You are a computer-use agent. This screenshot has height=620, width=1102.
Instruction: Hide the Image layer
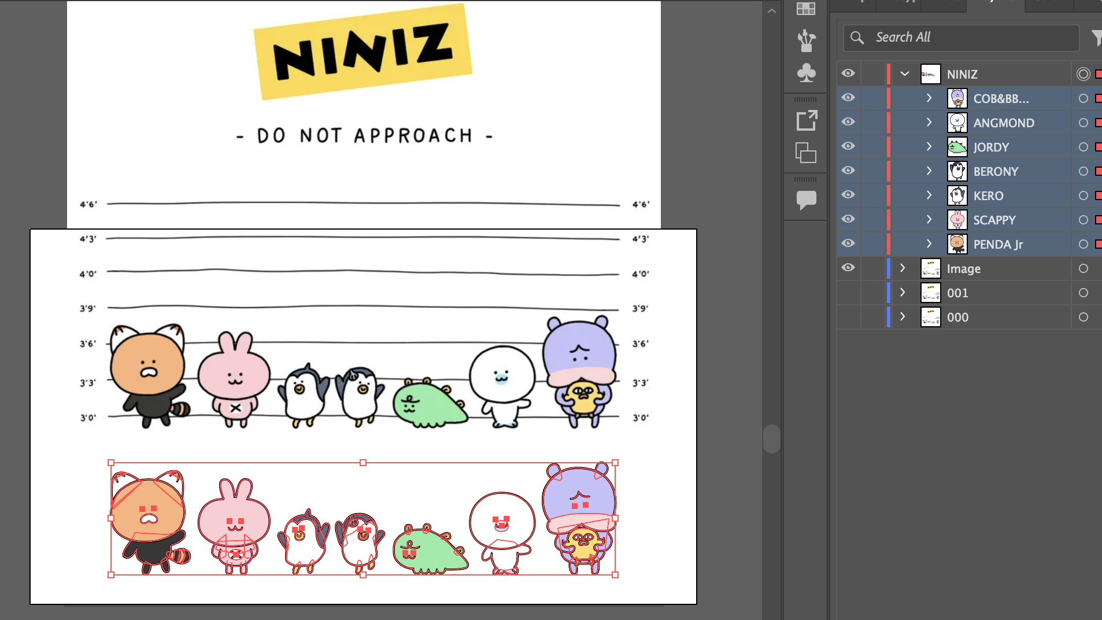(x=848, y=268)
